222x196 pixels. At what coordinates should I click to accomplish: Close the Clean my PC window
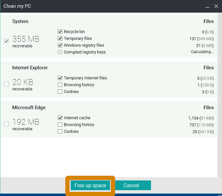click(x=216, y=6)
